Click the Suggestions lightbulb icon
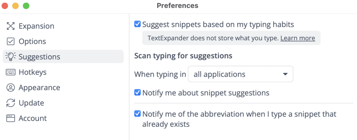The width and height of the screenshot is (357, 140). click(x=10, y=57)
